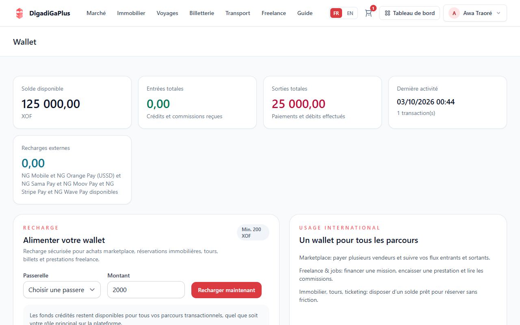This screenshot has height=325, width=520.
Task: Click the Awa Traoré avatar circle
Action: pyautogui.click(x=454, y=13)
